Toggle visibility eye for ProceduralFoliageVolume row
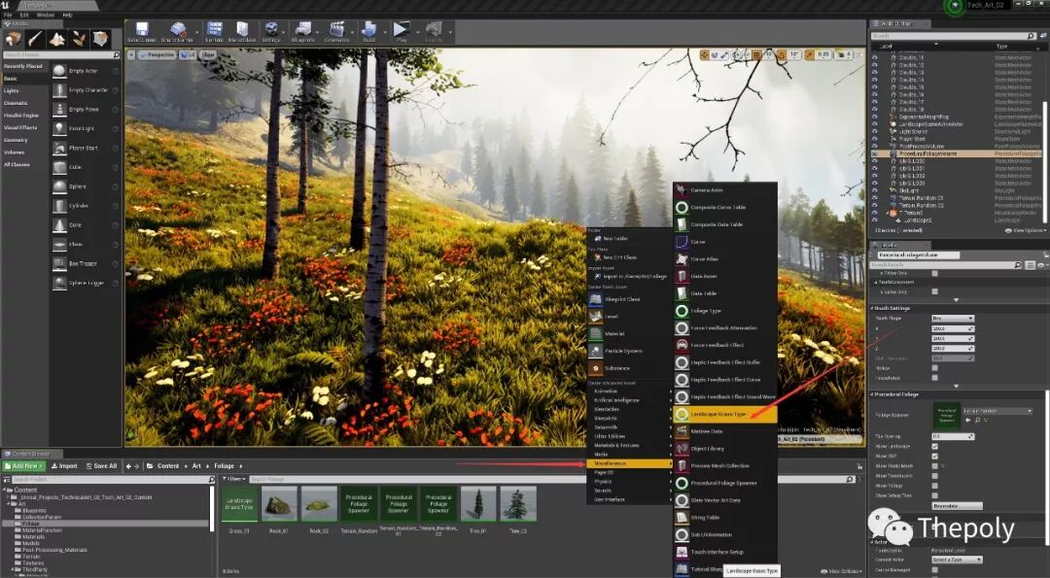The image size is (1050, 578). tap(875, 153)
